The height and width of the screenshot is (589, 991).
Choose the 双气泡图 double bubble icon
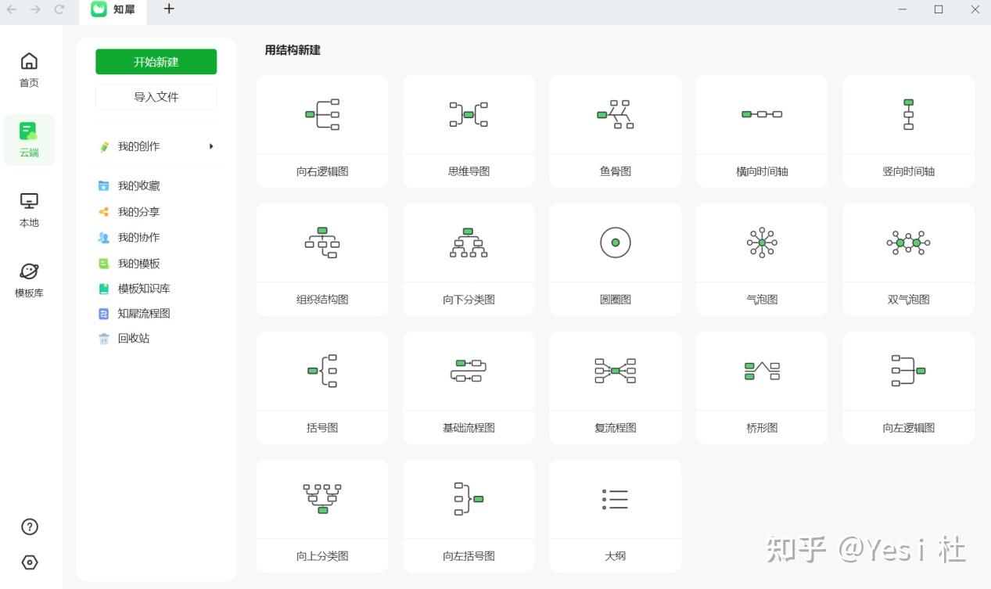click(x=908, y=242)
